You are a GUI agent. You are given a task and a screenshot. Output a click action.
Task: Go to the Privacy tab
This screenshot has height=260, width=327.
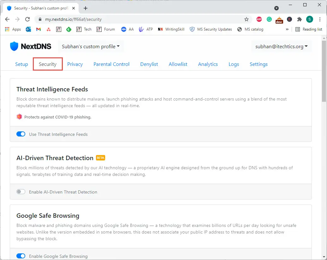pos(75,64)
